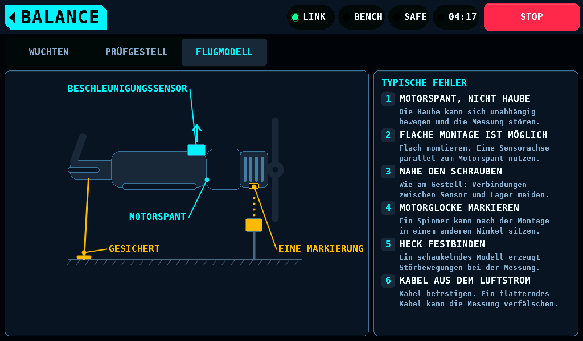The height and width of the screenshot is (341, 583).
Task: Toggle the SAFE status pill
Action: (x=409, y=17)
